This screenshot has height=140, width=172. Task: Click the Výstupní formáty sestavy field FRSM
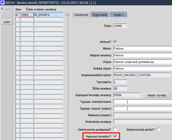[x=127, y=95]
